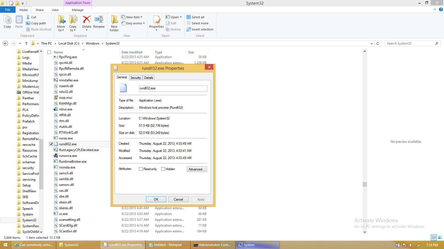The width and height of the screenshot is (444, 249).
Task: Click the volume speaker tray icon
Action: point(411,245)
